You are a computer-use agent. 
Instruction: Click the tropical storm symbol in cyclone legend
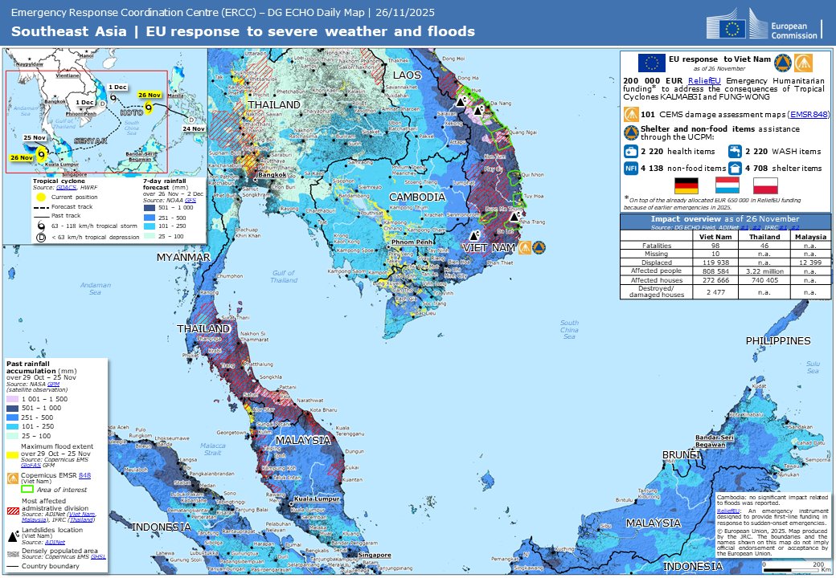[41, 226]
